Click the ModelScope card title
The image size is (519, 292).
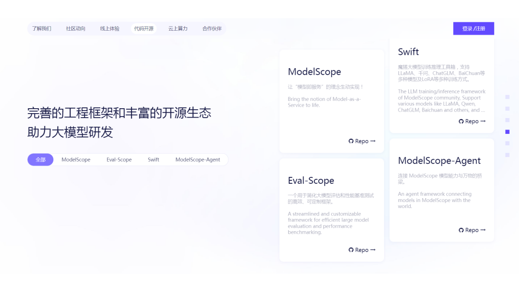pos(314,72)
